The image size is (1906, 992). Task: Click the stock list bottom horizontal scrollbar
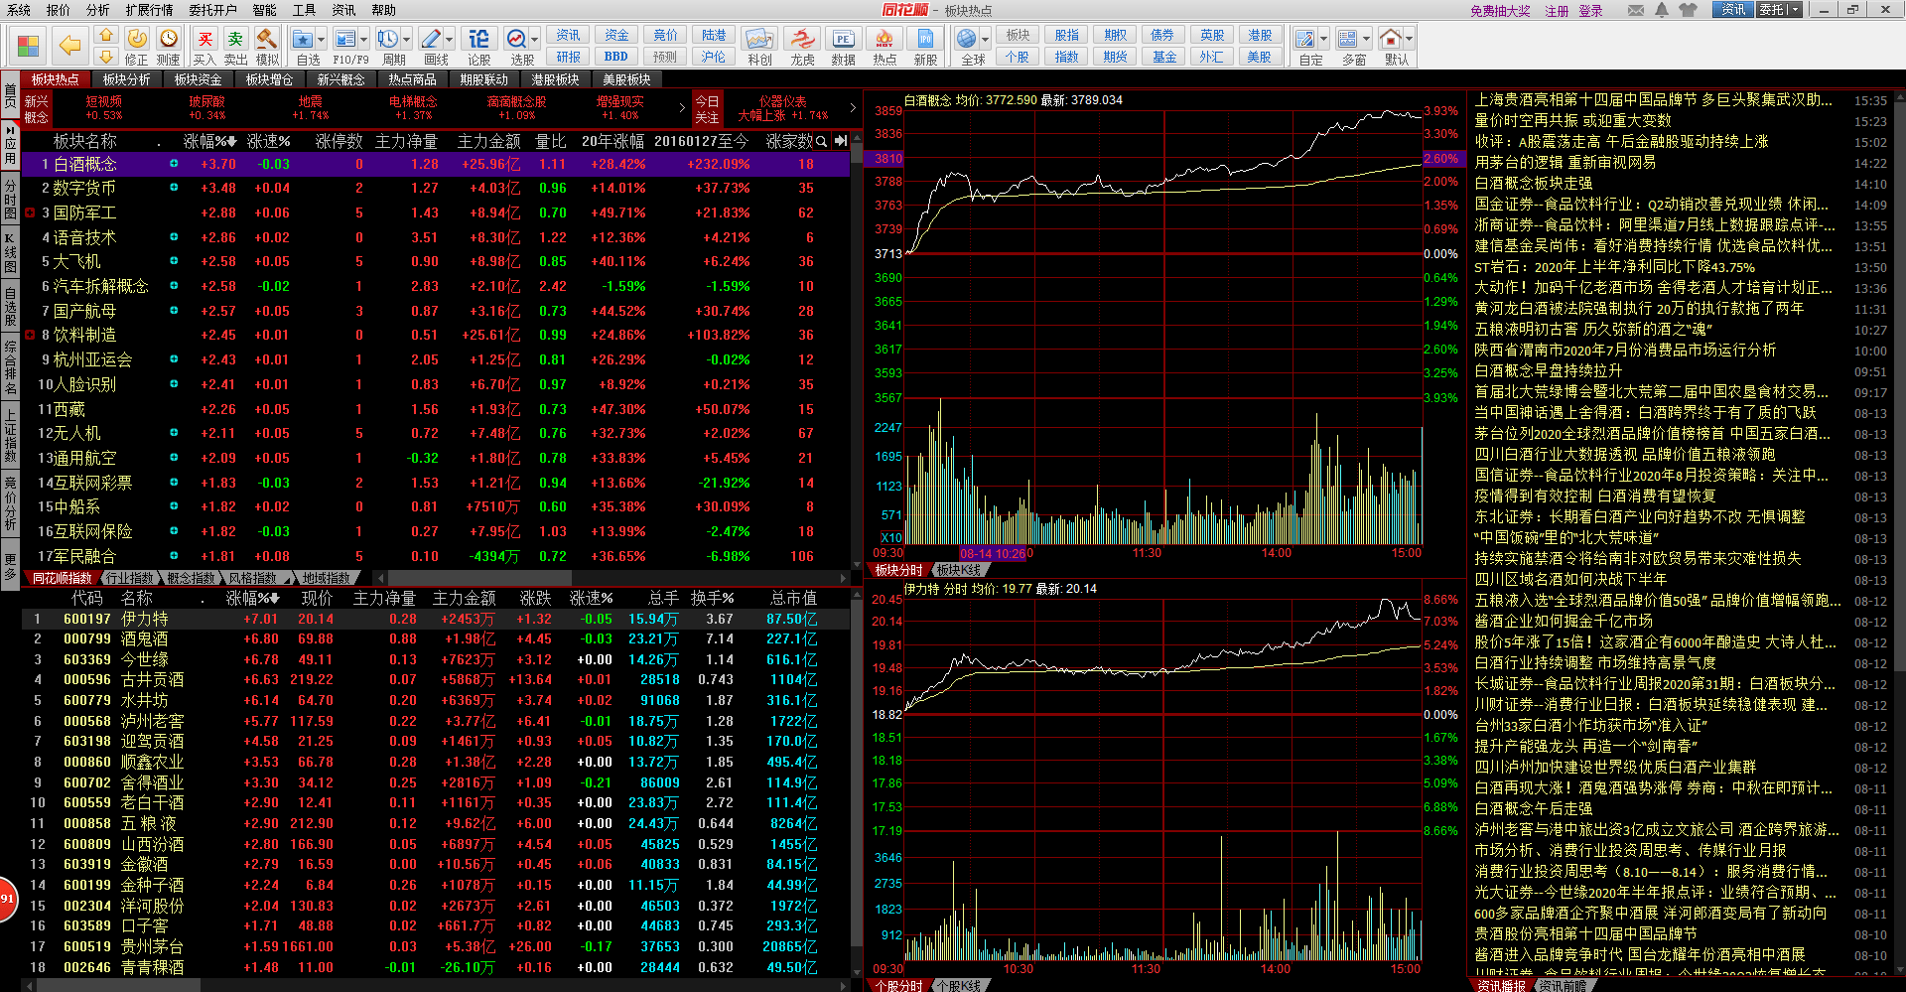(x=119, y=985)
